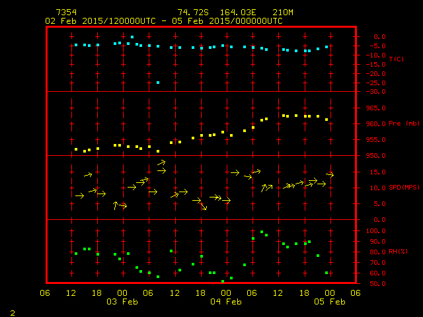Click the number 2 in bottom-left corner
Screen dimensions: 423x317
pyautogui.click(x=12, y=312)
